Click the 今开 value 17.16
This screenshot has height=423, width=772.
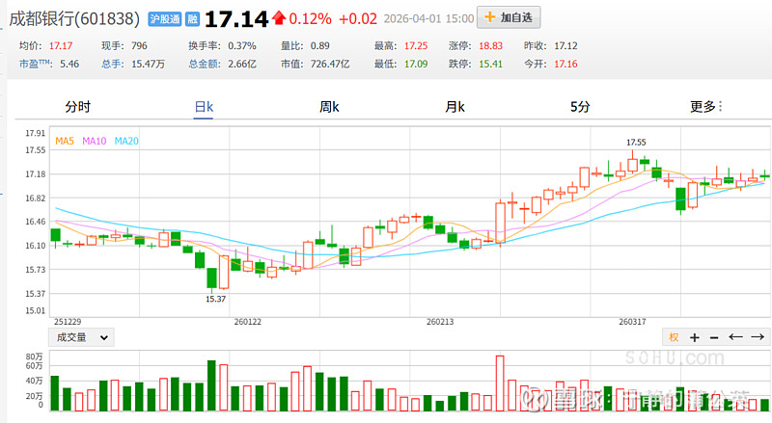[x=565, y=64]
